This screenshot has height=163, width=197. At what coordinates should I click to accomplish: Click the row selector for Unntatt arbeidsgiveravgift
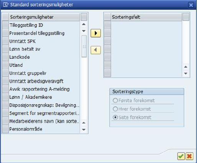(x=5, y=81)
